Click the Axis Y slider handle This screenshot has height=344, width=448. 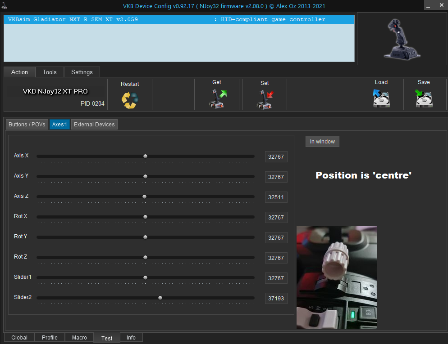(x=146, y=176)
